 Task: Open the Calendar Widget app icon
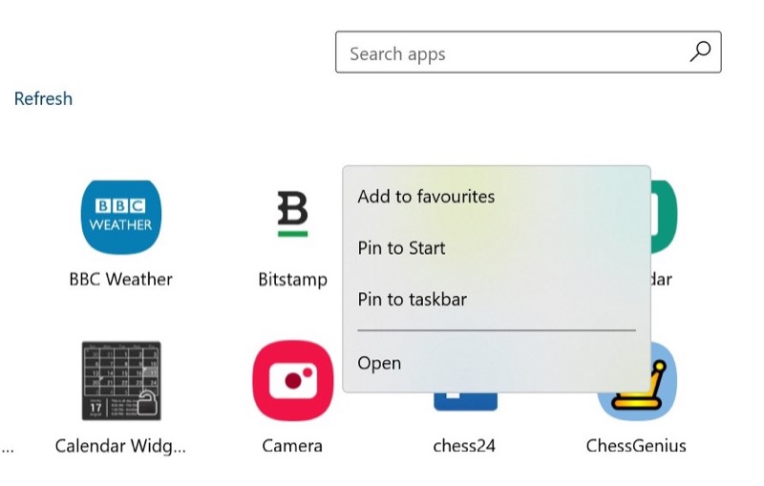[x=121, y=381]
